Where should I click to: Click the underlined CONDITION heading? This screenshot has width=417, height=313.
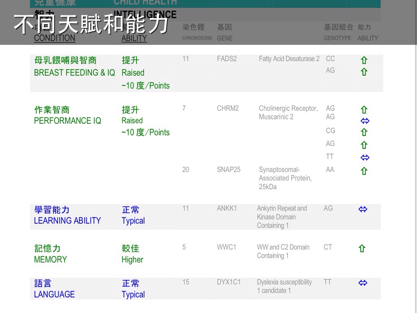click(55, 38)
